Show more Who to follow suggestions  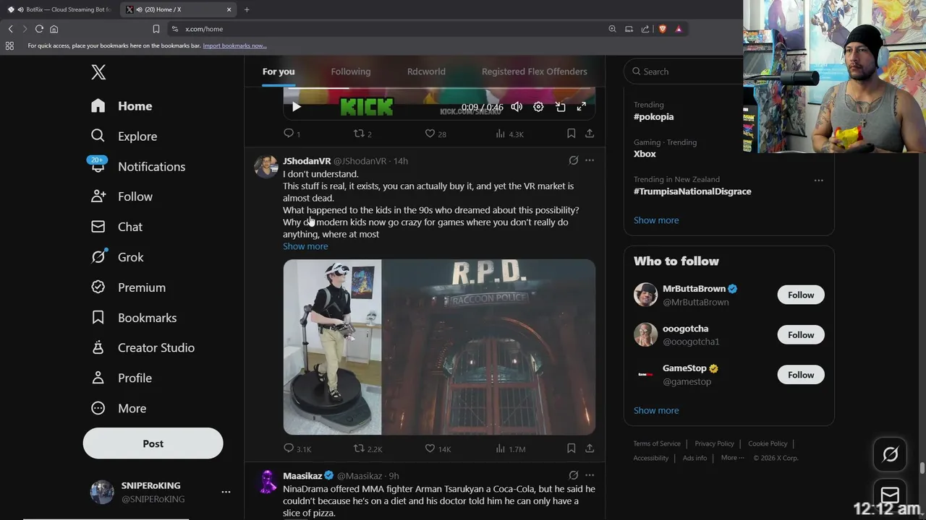(x=656, y=410)
